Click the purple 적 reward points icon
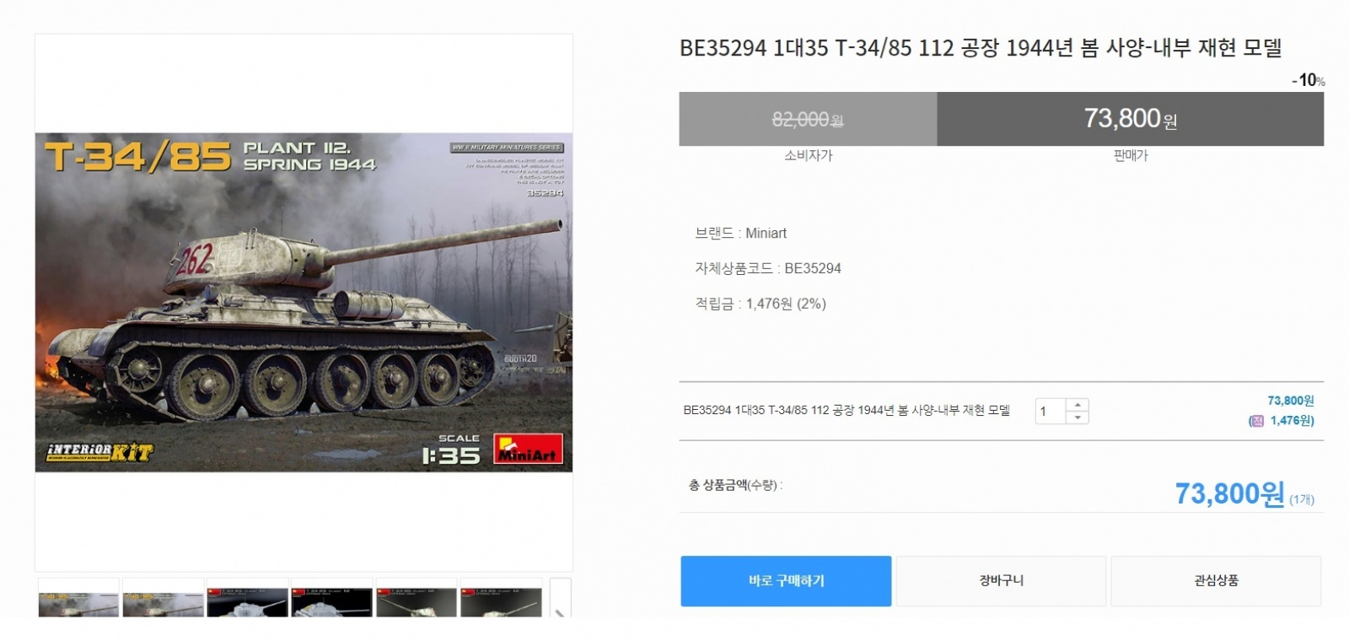Viewport: 1349px width, 641px height. [1257, 421]
